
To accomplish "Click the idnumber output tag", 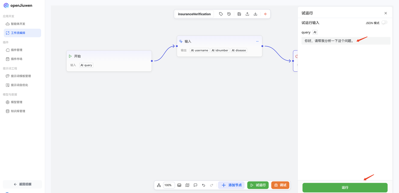I will pos(220,50).
